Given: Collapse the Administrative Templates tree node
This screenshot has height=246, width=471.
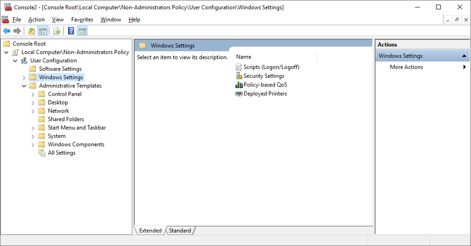Looking at the screenshot, I should tap(24, 86).
